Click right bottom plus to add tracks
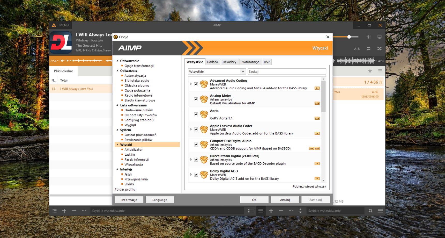445x238 pixels. point(271,211)
